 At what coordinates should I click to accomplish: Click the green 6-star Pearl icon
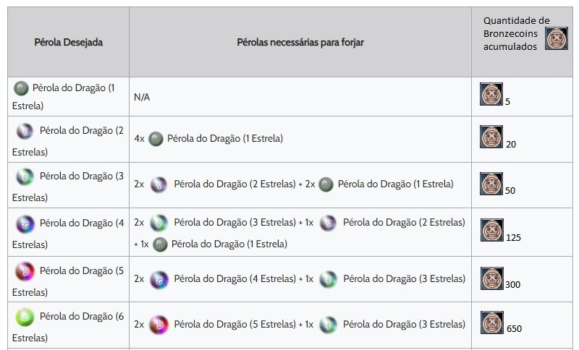click(25, 317)
